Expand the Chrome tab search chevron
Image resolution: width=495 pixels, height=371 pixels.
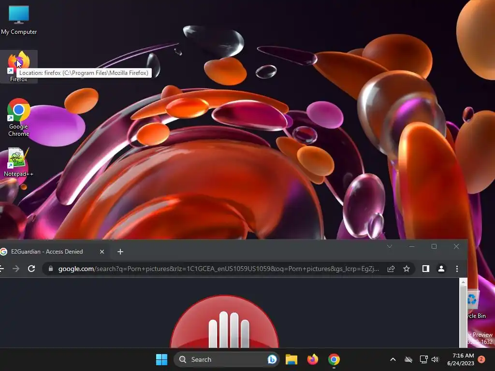pyautogui.click(x=390, y=246)
